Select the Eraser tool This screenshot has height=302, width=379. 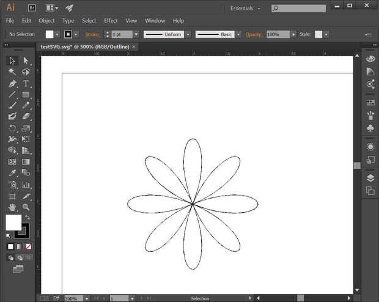coord(26,116)
